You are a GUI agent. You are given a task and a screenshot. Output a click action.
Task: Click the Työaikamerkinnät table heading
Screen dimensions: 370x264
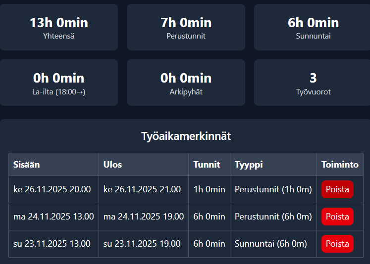pyautogui.click(x=186, y=136)
